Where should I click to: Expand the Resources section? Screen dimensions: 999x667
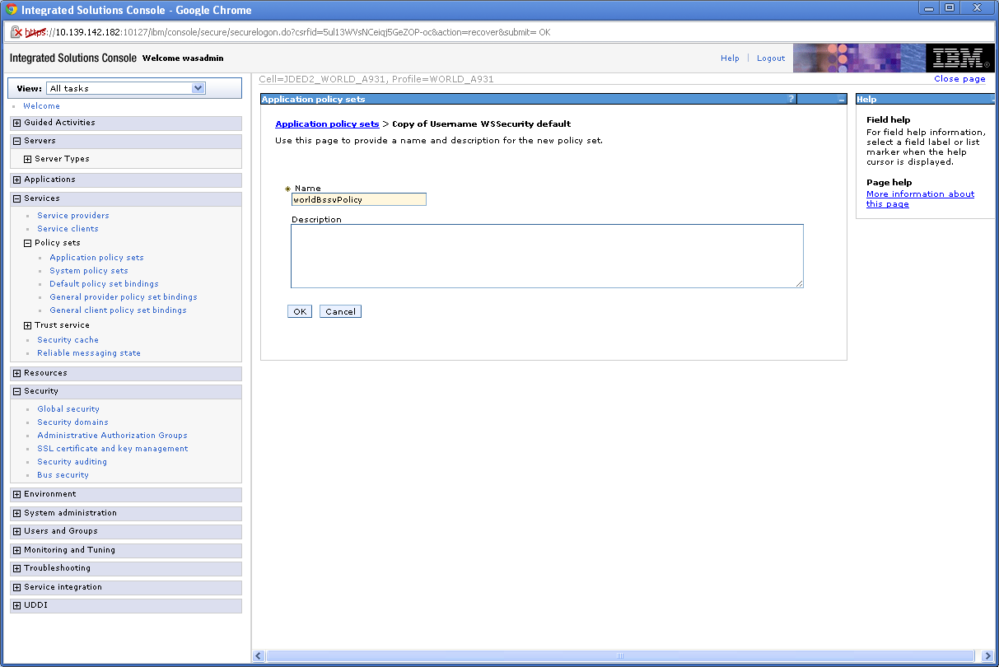pyautogui.click(x=16, y=373)
